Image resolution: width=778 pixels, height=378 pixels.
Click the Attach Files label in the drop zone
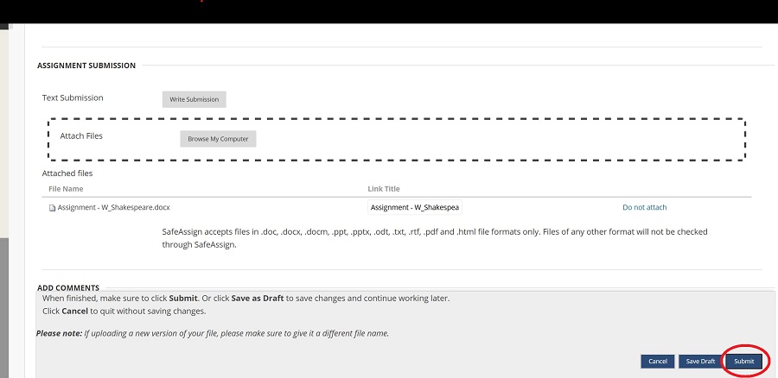tap(81, 136)
